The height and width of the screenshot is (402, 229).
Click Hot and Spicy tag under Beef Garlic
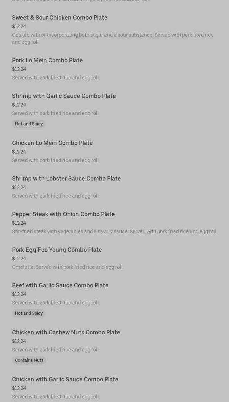point(29,313)
